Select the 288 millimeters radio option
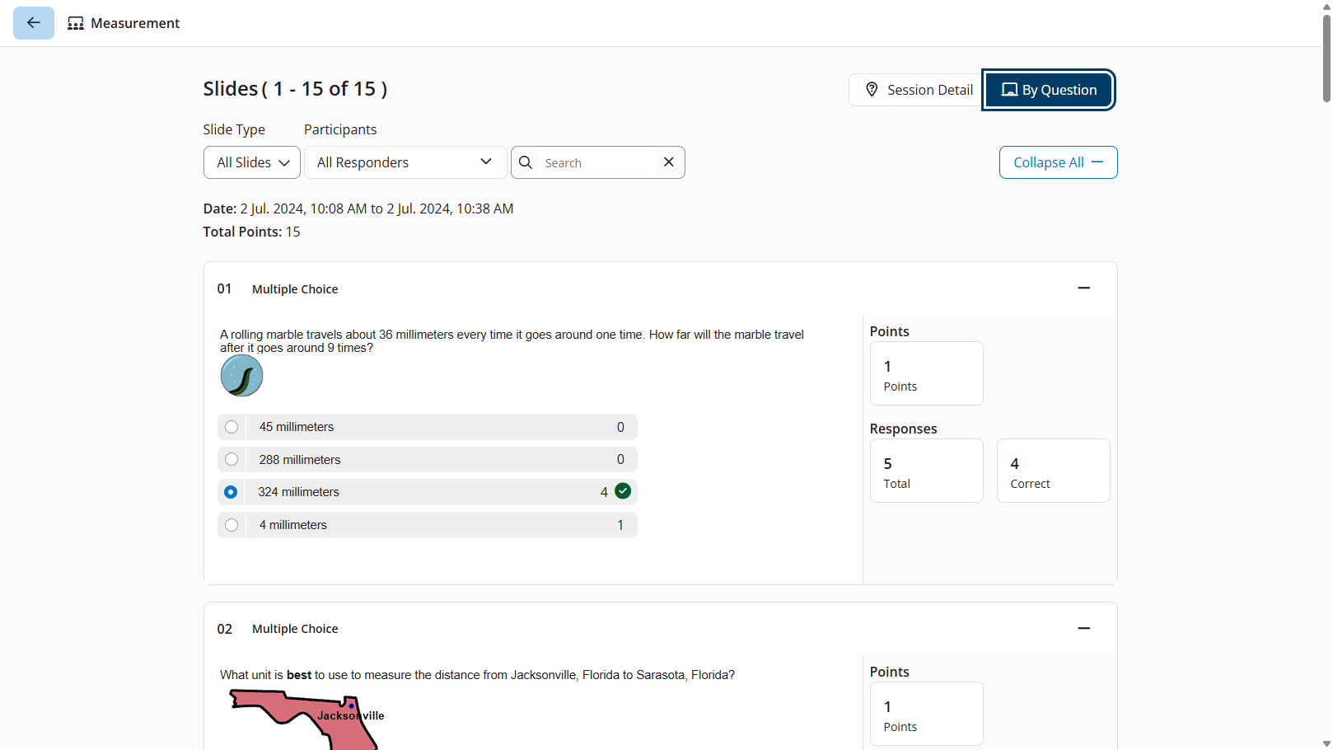1333x750 pixels. click(x=232, y=459)
